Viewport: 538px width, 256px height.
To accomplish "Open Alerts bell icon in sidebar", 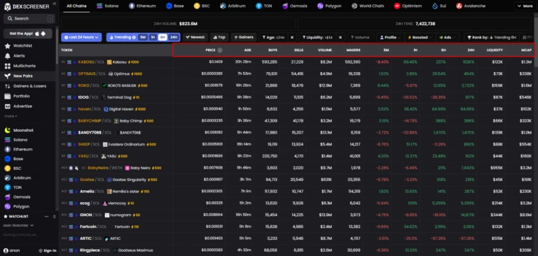I will click(7, 56).
